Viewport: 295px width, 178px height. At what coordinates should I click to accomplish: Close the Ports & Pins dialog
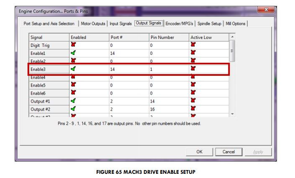click(266, 9)
